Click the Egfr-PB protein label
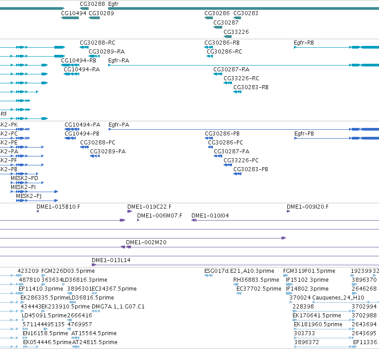The width and height of the screenshot is (379, 349). tap(304, 134)
